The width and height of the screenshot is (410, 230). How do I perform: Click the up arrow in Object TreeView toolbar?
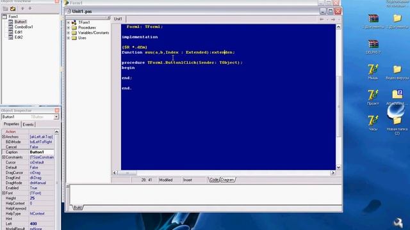pyautogui.click(x=22, y=8)
